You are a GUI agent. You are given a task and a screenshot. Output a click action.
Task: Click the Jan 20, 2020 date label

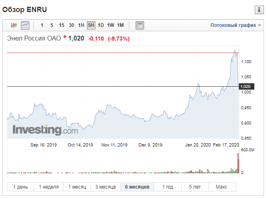point(198,145)
